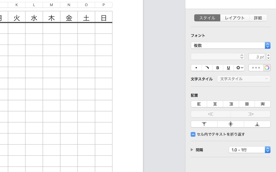Image resolution: width=276 pixels, height=172 pixels.
Task: Open the gear advanced text options menu
Action: click(x=239, y=68)
